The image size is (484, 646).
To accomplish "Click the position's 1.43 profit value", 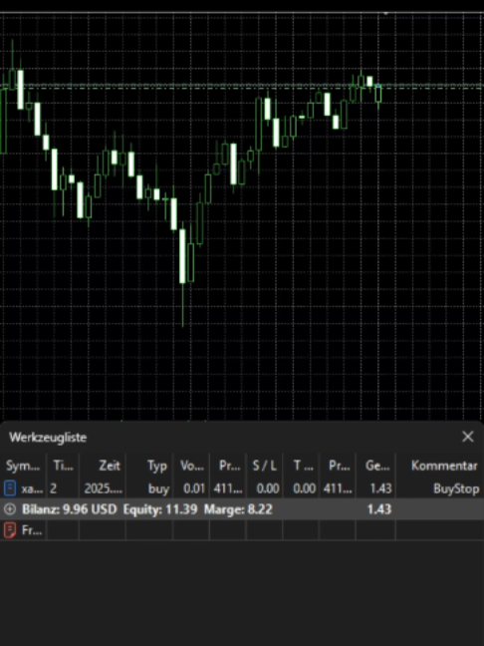I will coord(380,489).
